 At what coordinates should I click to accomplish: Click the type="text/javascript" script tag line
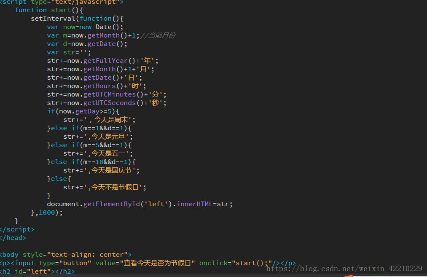coord(62,3)
